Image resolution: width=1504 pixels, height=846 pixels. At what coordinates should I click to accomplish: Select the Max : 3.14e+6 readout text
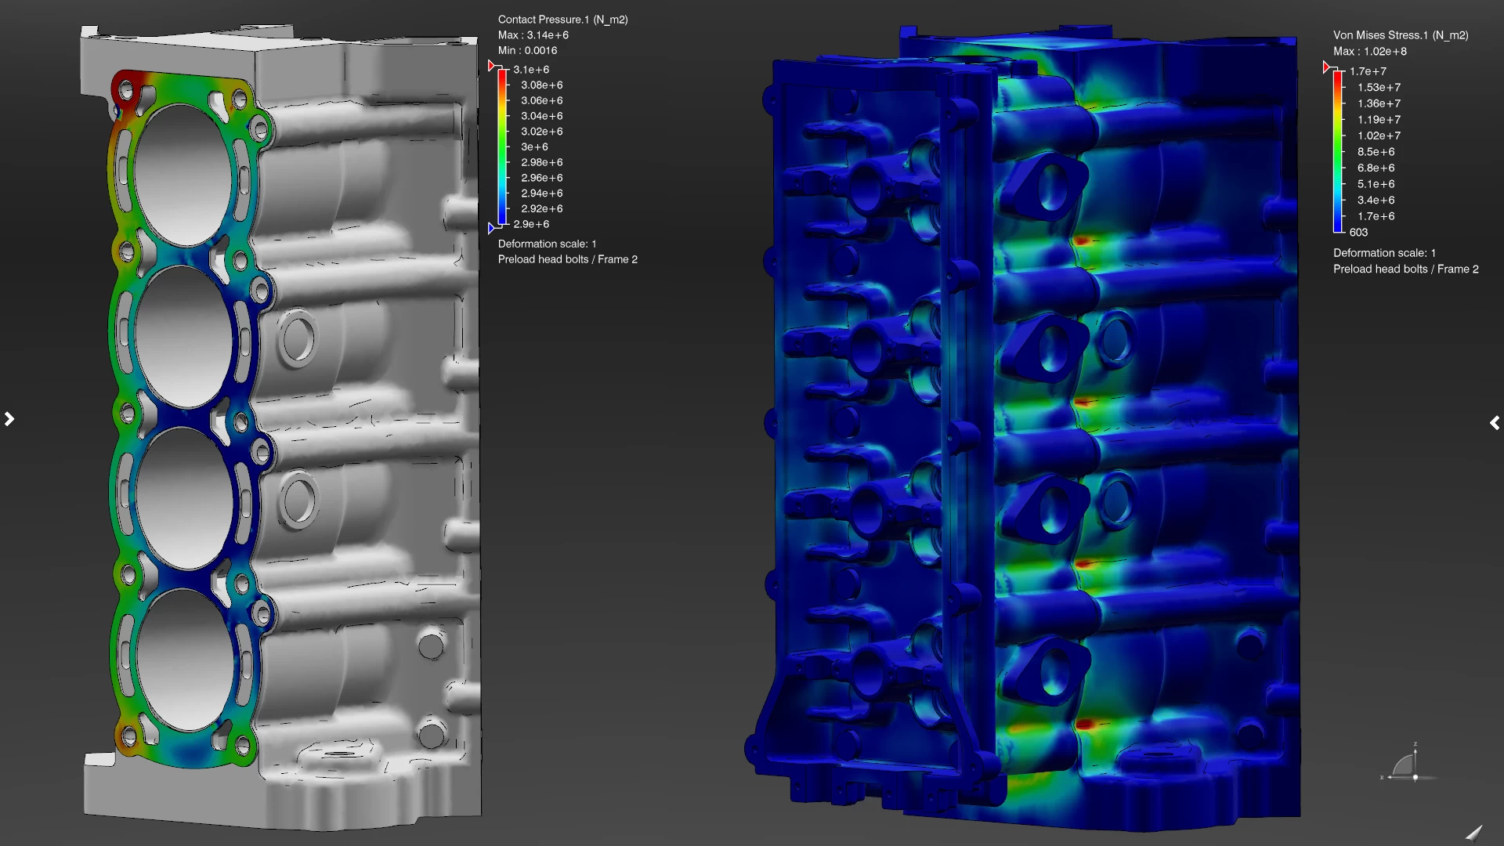coord(533,34)
